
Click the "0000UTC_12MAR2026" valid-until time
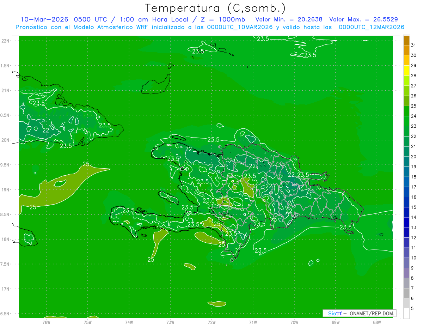371,27
